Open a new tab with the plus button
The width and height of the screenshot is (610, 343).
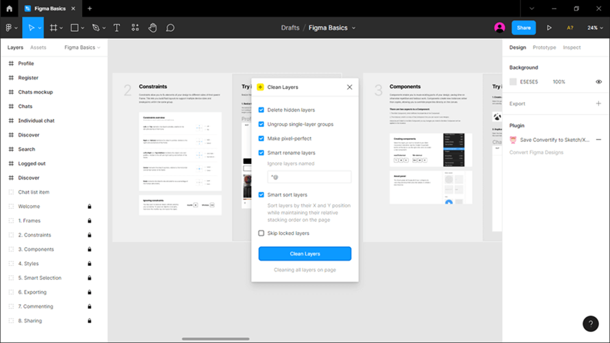[x=90, y=8]
